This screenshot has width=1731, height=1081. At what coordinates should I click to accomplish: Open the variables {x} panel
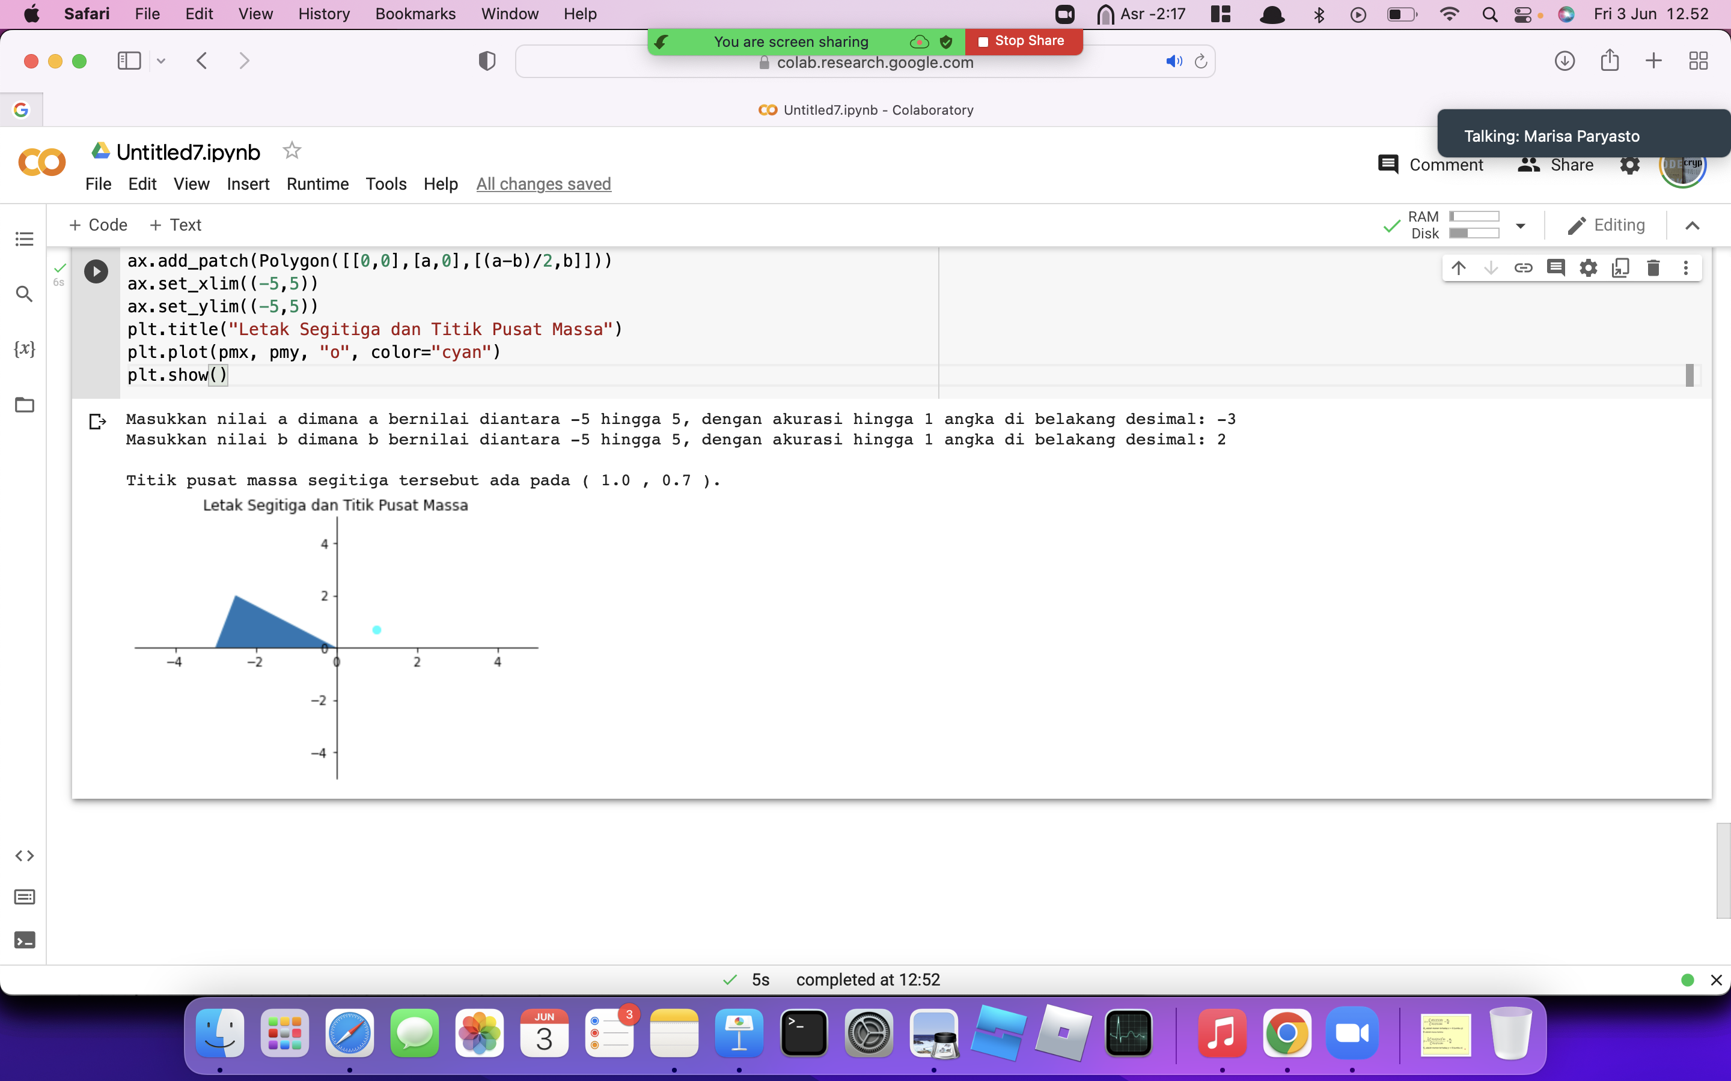click(x=24, y=349)
